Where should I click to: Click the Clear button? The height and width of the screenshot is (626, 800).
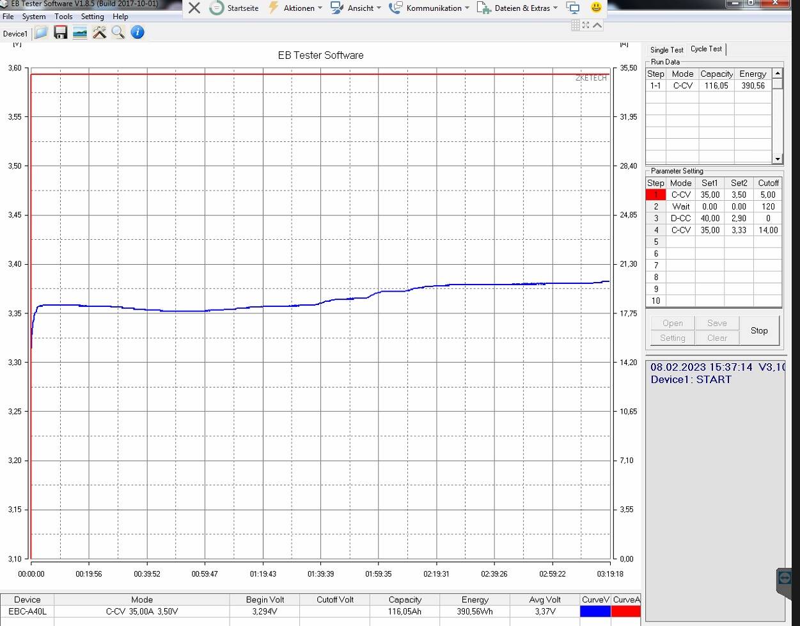point(717,338)
